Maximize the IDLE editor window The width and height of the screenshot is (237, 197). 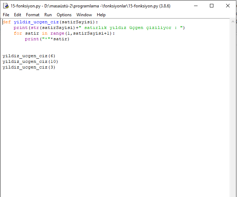(212, 6)
